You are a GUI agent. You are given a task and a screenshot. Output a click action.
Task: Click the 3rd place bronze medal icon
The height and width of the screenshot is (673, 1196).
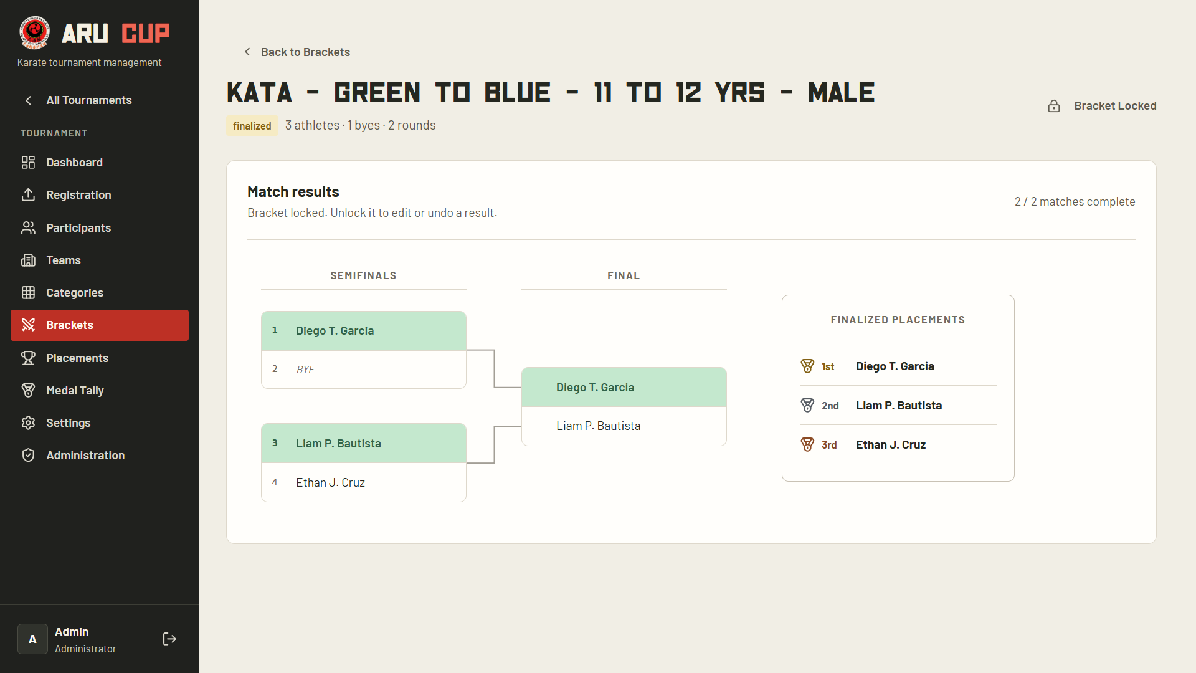pyautogui.click(x=807, y=445)
